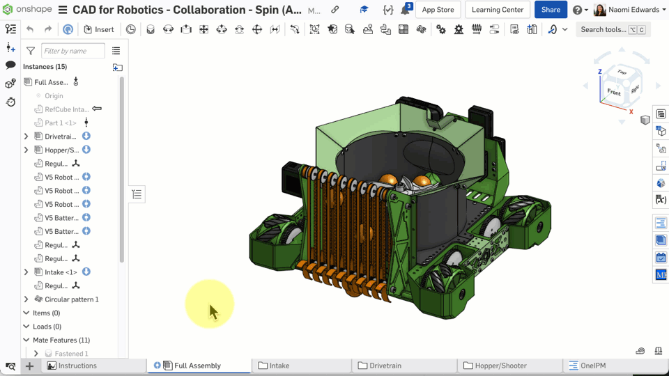This screenshot has height=376, width=669.
Task: Open the notifications bell icon
Action: tap(406, 10)
